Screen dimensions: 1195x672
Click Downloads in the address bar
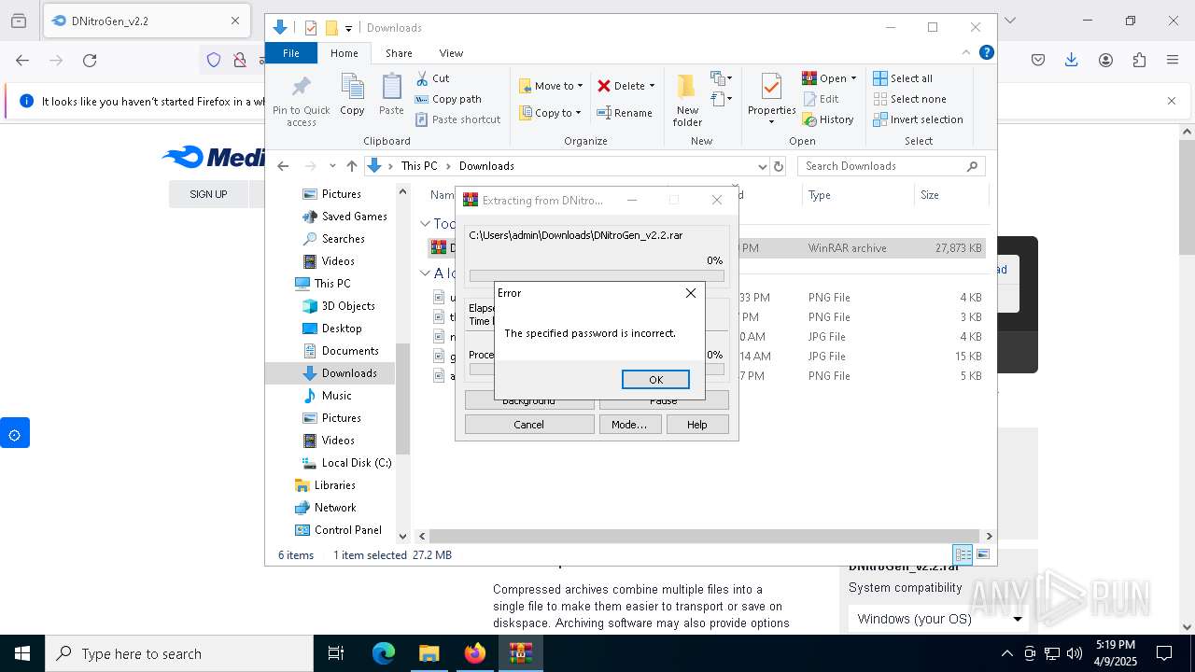486,166
